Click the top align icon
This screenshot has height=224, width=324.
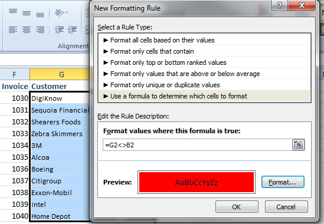tap(13, 11)
